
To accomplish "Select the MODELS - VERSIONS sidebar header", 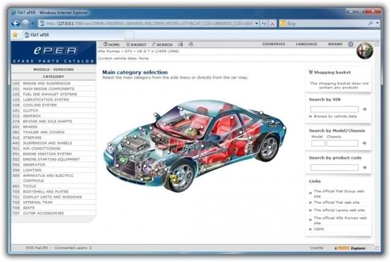I will tap(53, 70).
